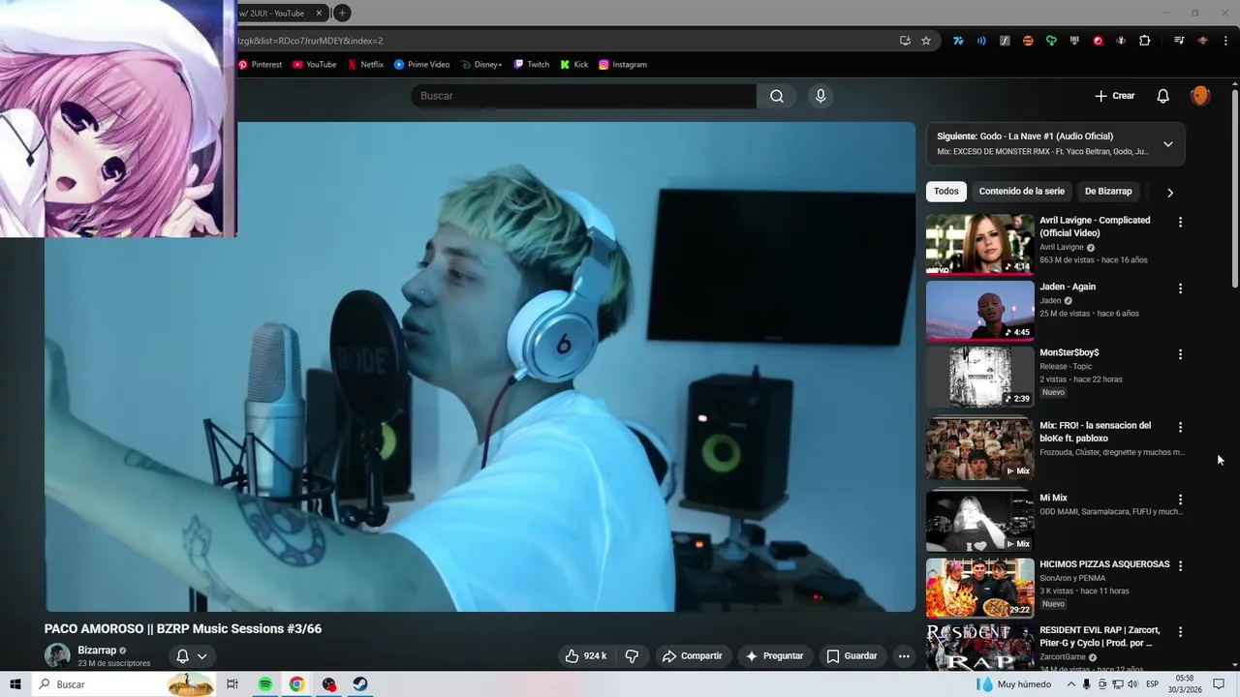Open Bizarrap subscription notification bell dropdown
This screenshot has height=697, width=1240.
191,656
